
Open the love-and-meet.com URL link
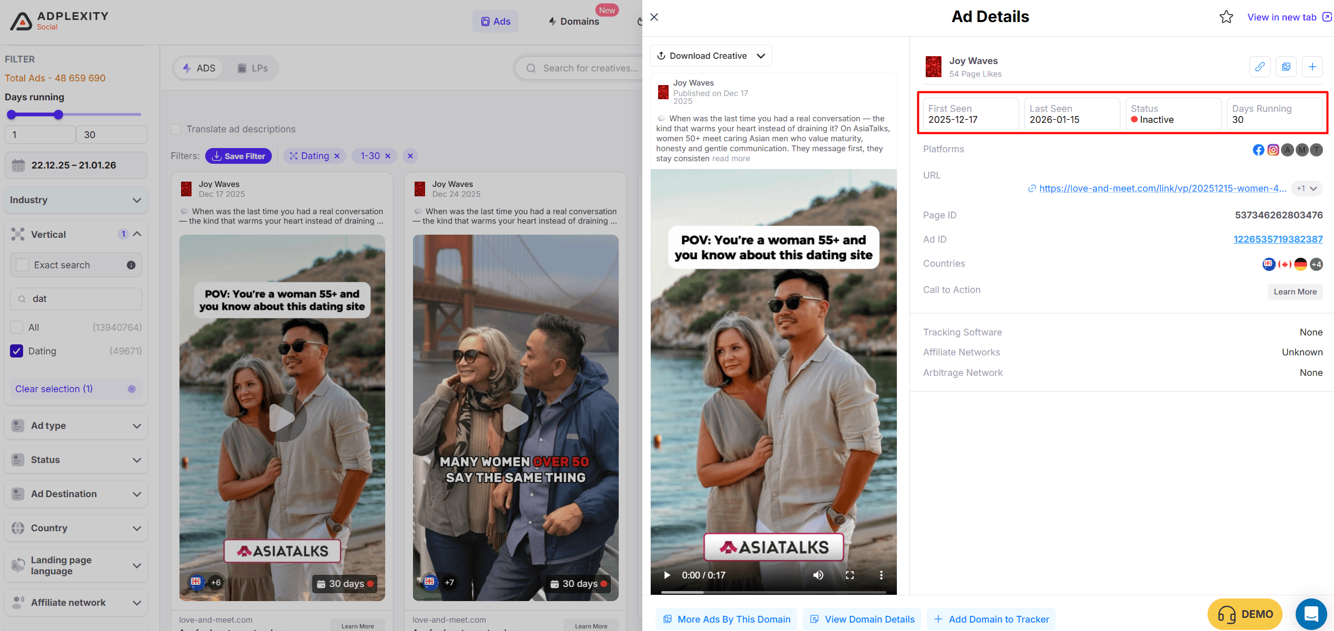pyautogui.click(x=1162, y=188)
